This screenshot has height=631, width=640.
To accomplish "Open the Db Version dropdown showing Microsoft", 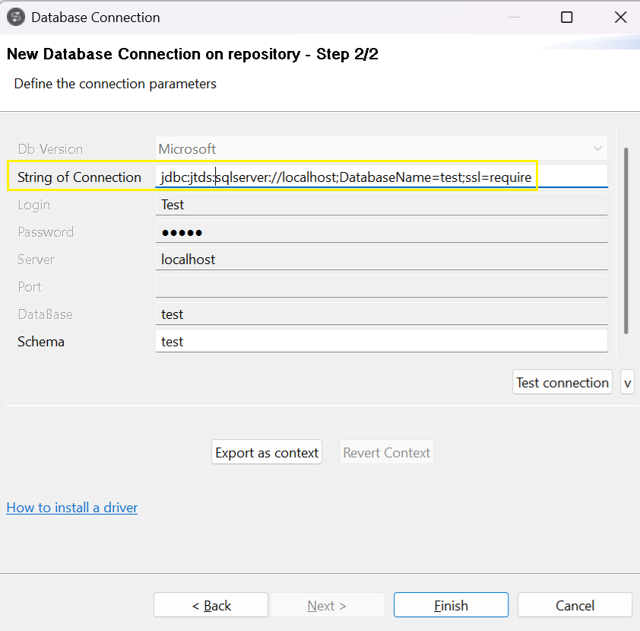I will coord(380,149).
